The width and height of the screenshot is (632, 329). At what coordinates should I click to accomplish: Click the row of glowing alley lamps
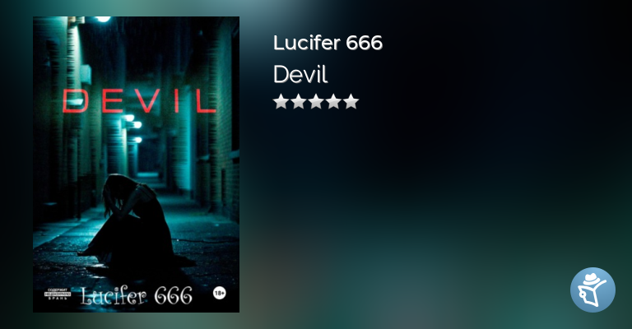point(134,128)
